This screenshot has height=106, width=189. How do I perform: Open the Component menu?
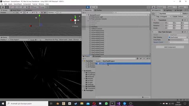[x=27, y=4]
